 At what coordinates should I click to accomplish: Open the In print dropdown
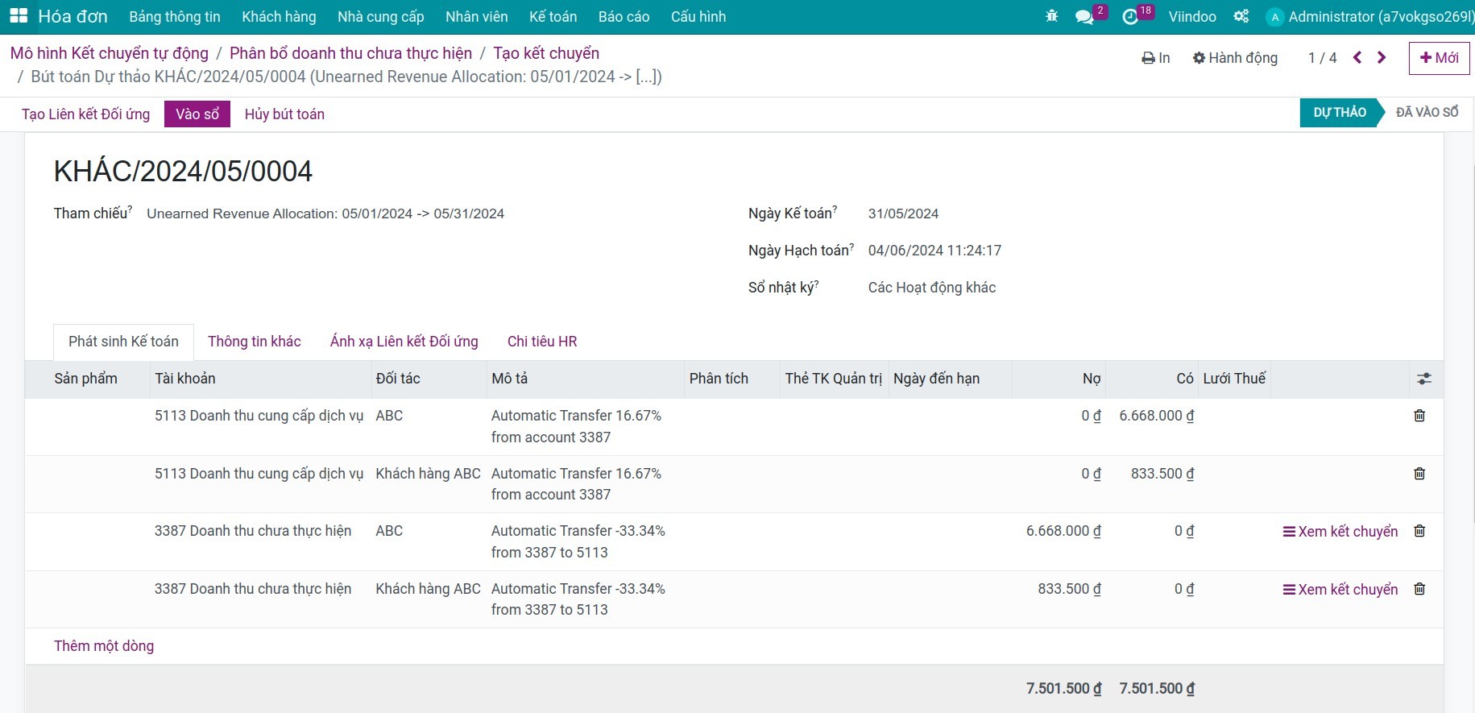1156,58
